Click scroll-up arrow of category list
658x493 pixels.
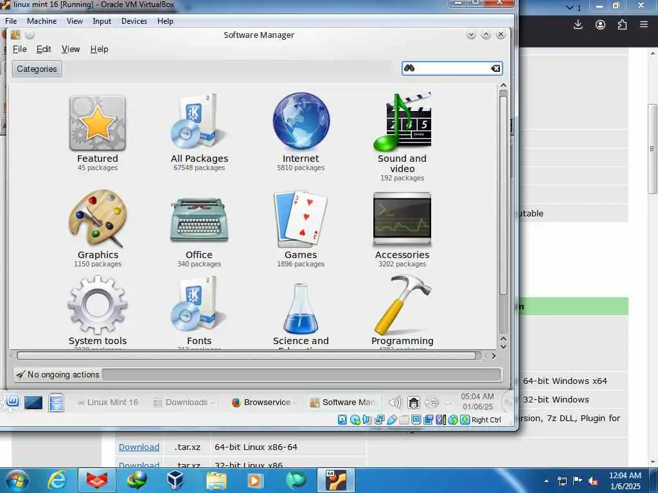pos(504,85)
